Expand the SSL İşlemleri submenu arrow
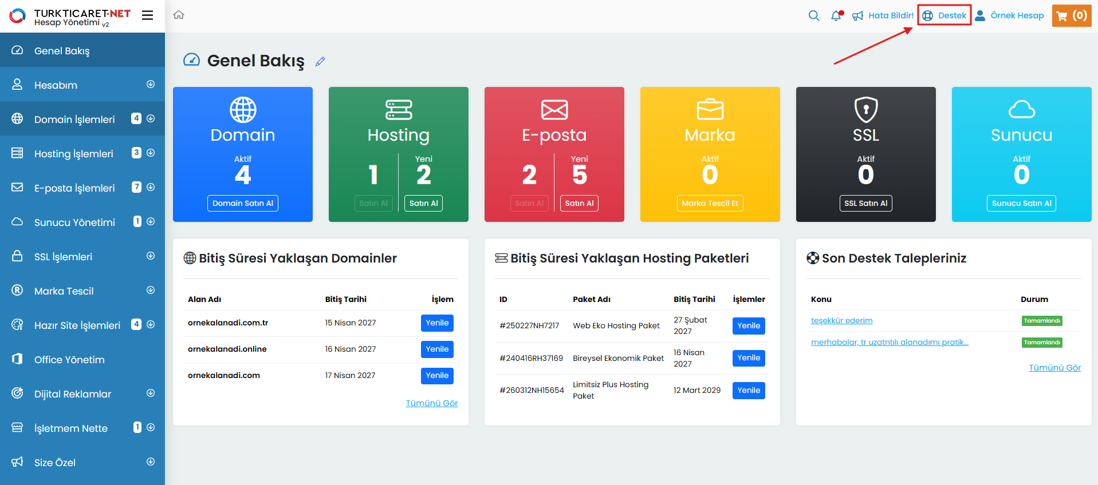This screenshot has height=485, width=1098. (x=151, y=256)
